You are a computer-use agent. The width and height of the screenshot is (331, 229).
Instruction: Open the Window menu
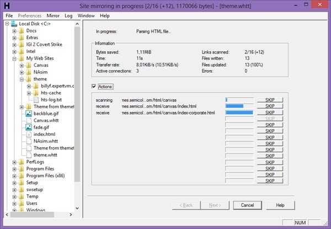tap(86, 15)
